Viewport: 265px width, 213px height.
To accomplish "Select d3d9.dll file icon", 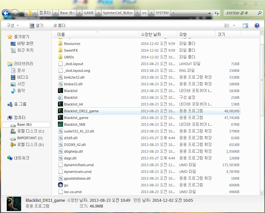I will [x=60, y=138].
